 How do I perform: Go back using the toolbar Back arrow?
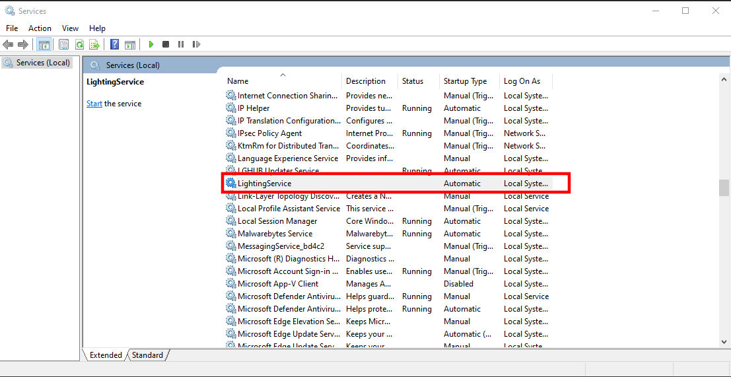coord(8,44)
